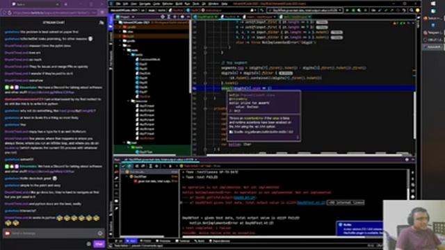
Task: Open the Windows Start button
Action: [x=433, y=3]
